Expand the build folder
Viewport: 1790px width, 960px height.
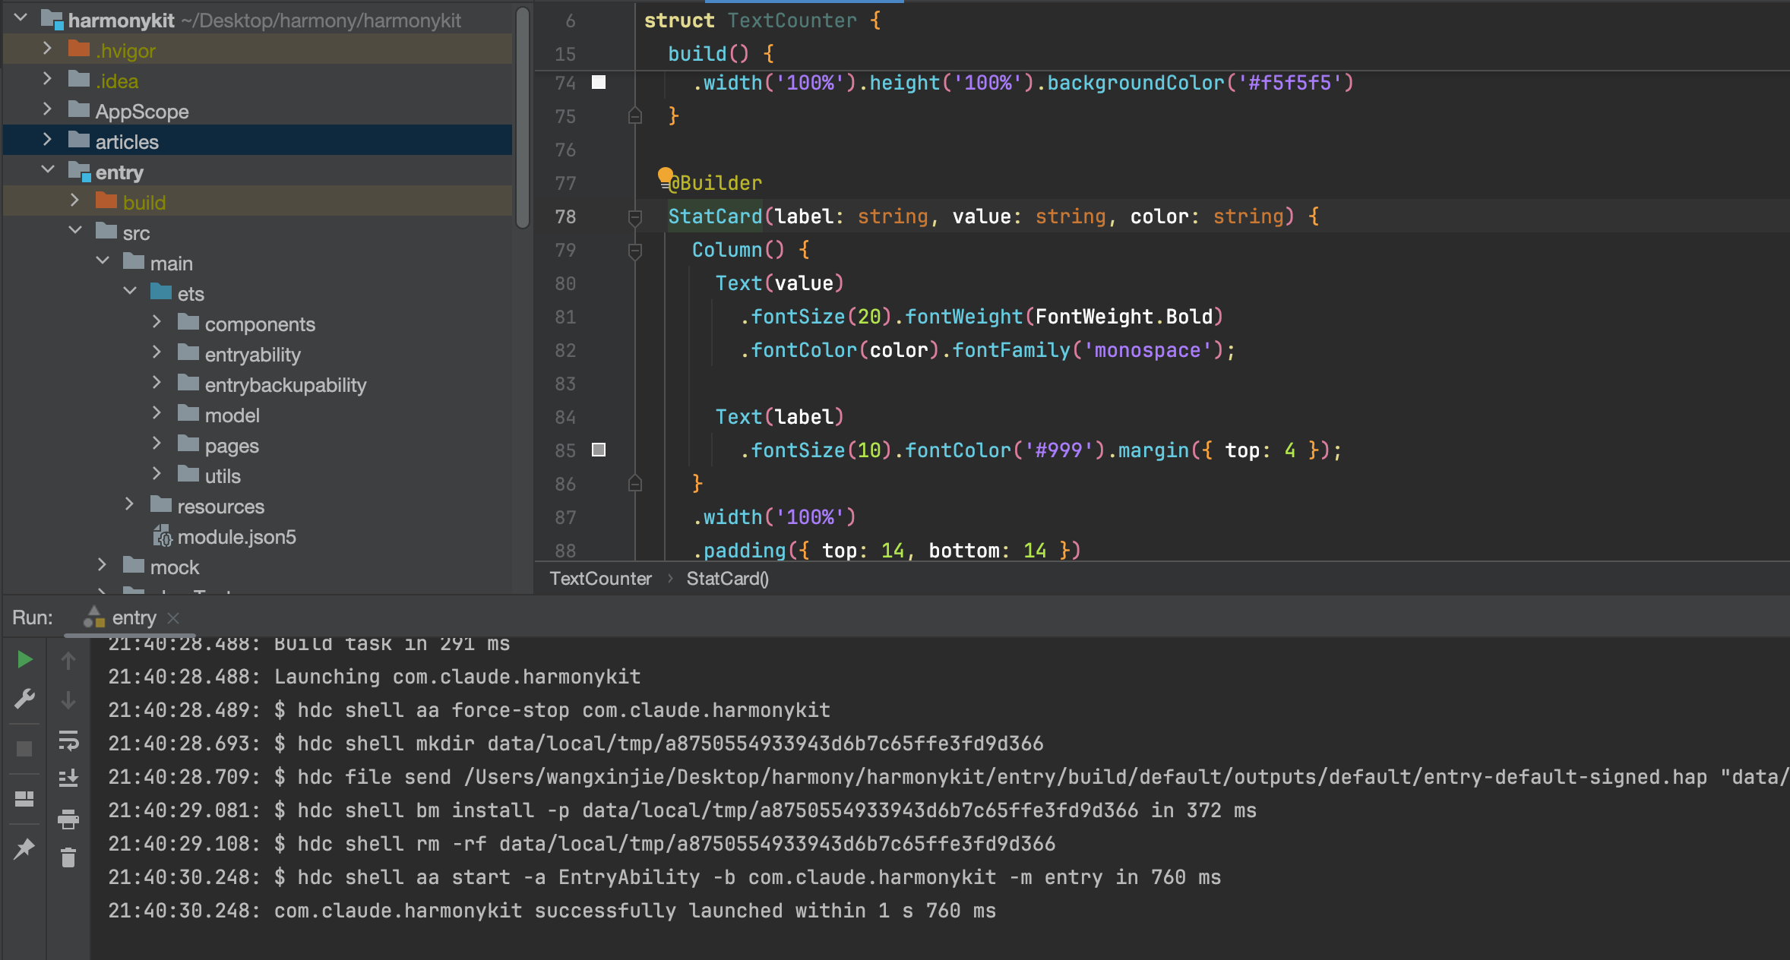tap(74, 201)
